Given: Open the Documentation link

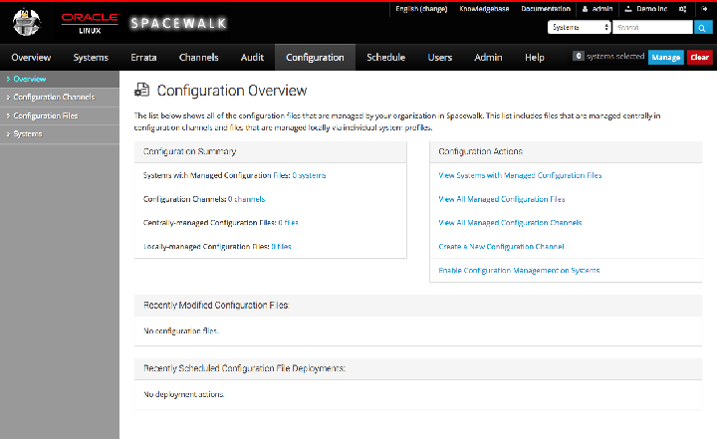Looking at the screenshot, I should coord(546,9).
